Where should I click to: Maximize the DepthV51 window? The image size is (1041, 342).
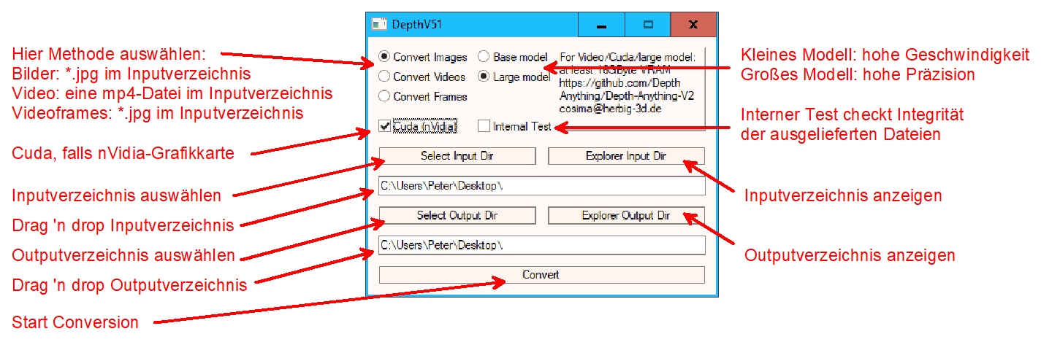coord(647,24)
